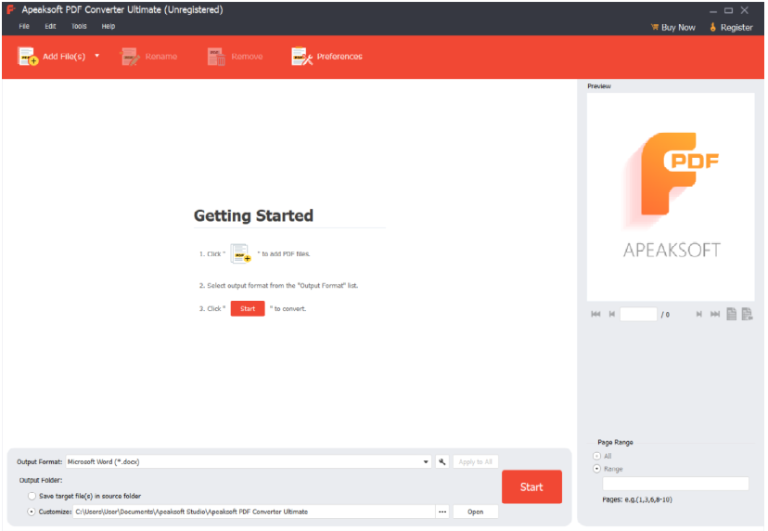Expand the Add File(s) dropdown arrow

97,56
